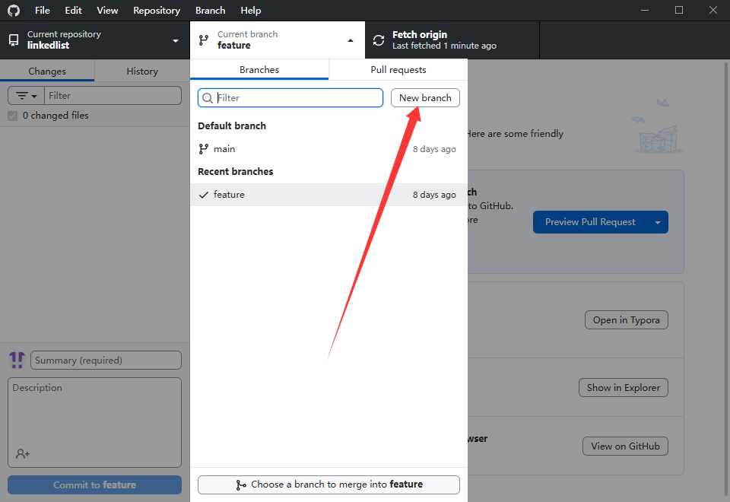Expand the Current repository dropdown
This screenshot has height=502, width=730.
point(176,40)
